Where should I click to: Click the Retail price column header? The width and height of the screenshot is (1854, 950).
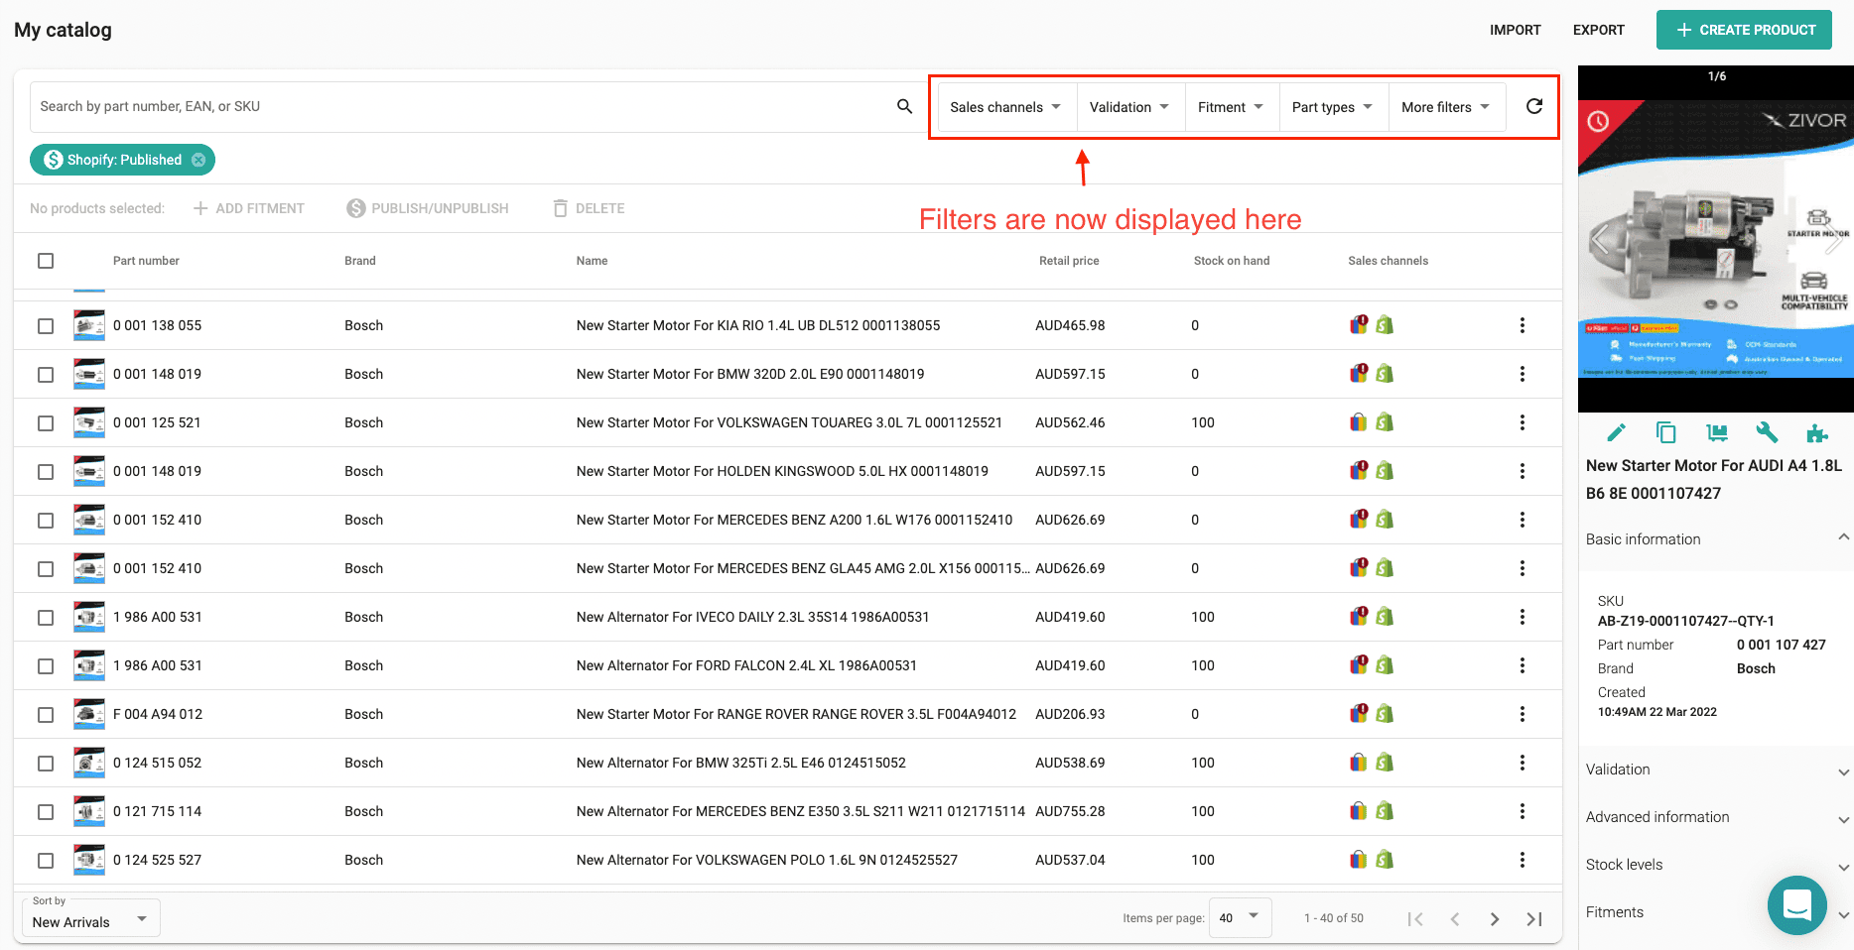1069,261
